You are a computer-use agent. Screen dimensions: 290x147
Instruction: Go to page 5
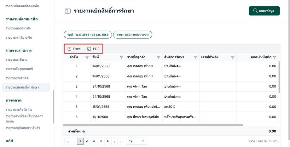[108, 141]
